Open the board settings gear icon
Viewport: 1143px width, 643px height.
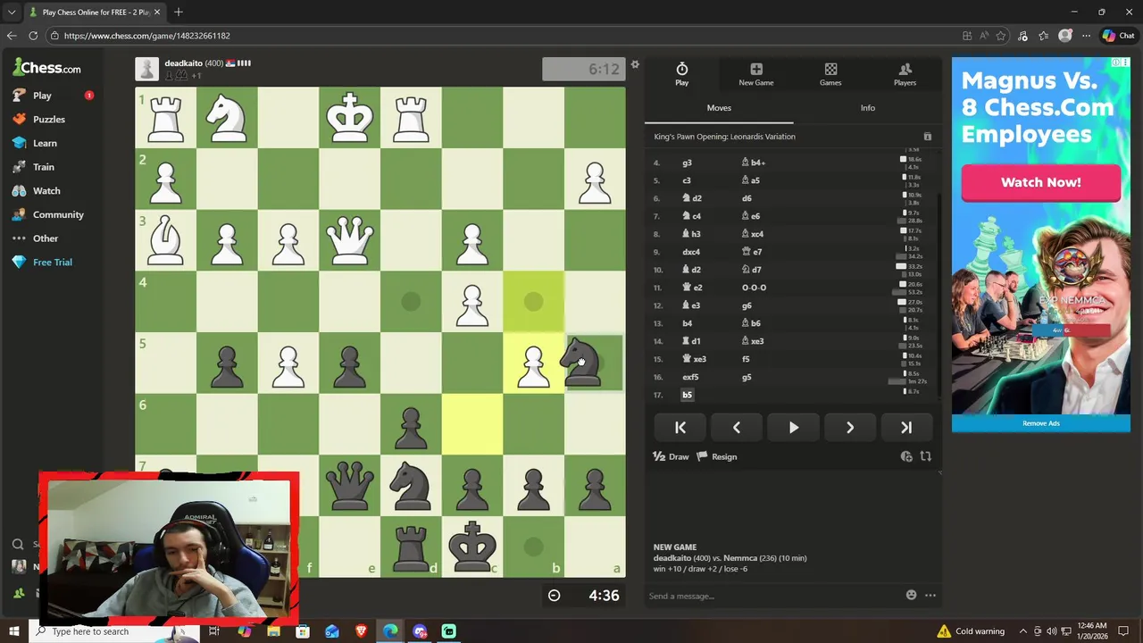[635, 64]
